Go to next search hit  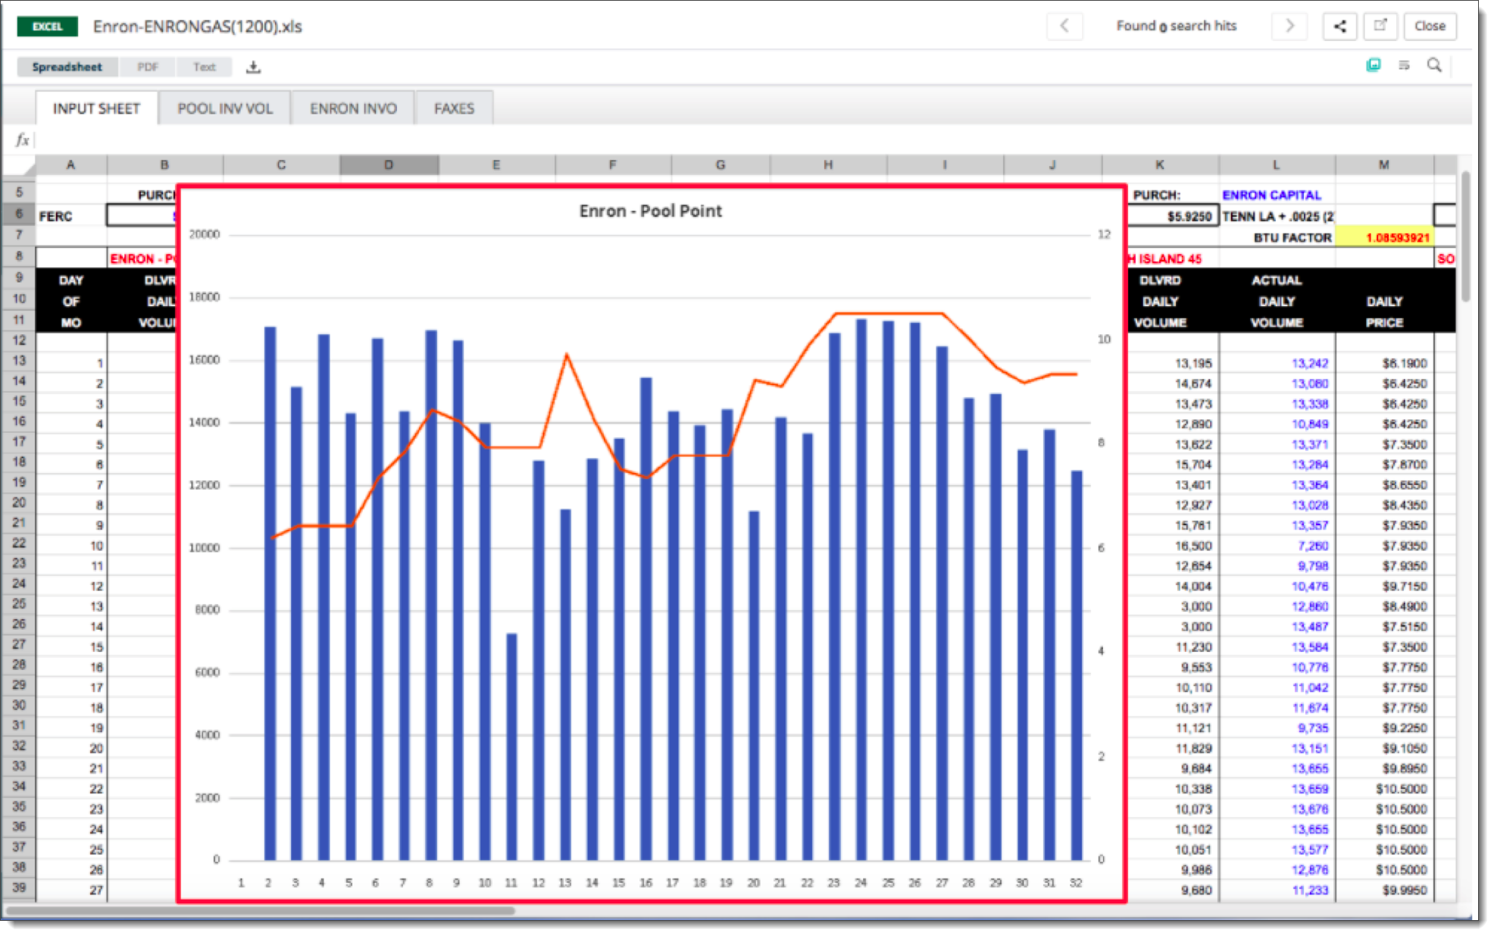coord(1289,26)
